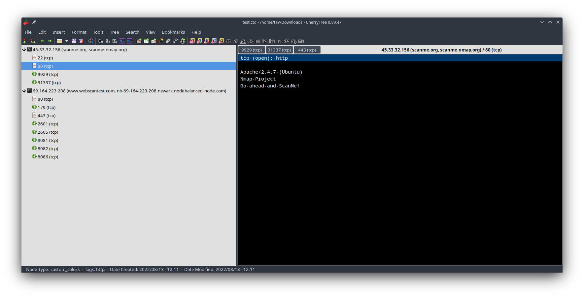Click the Export to PDF icon

[x=81, y=41]
